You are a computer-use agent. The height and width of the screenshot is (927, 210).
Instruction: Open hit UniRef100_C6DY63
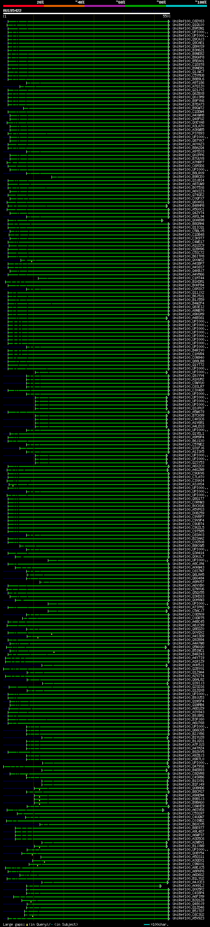click(188, 21)
